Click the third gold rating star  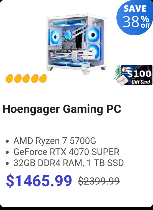click(26, 78)
